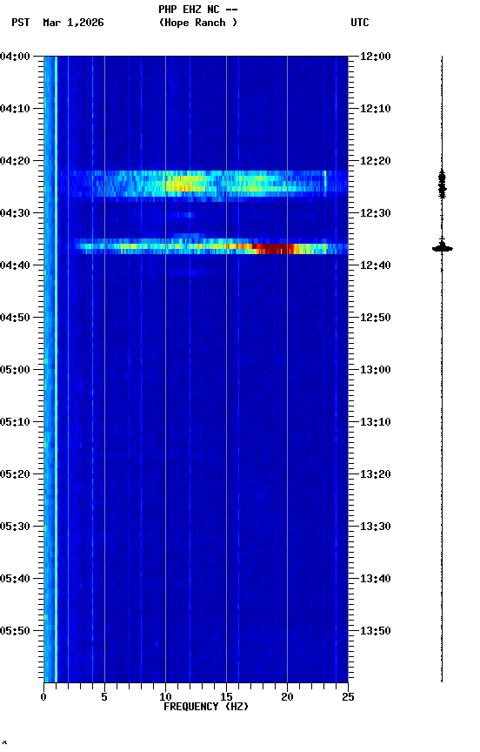Image resolution: width=480 pixels, height=752 pixels.
Task: Click the 12:40 UTC time label
Action: tap(376, 265)
